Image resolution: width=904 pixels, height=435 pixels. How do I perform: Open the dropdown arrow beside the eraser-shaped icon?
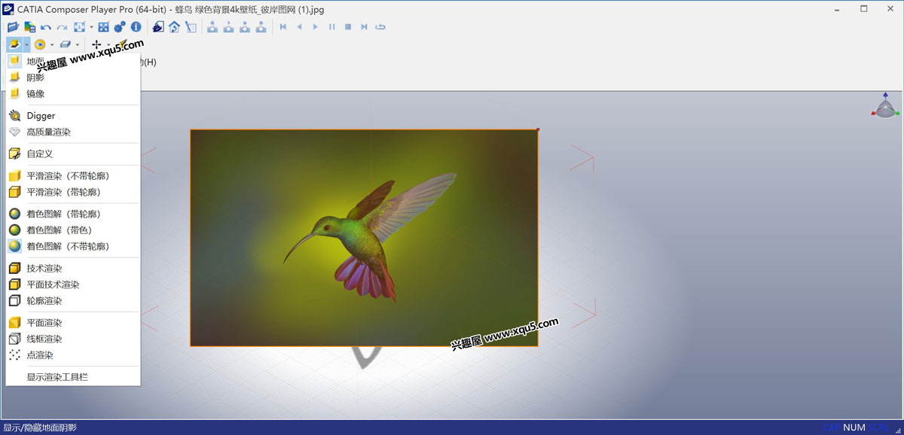[x=77, y=45]
